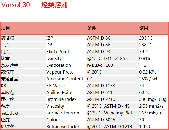Viewport: 169px width, 130px height.
Task: Select the 烃类溶剂 heading
Action: point(54,5)
